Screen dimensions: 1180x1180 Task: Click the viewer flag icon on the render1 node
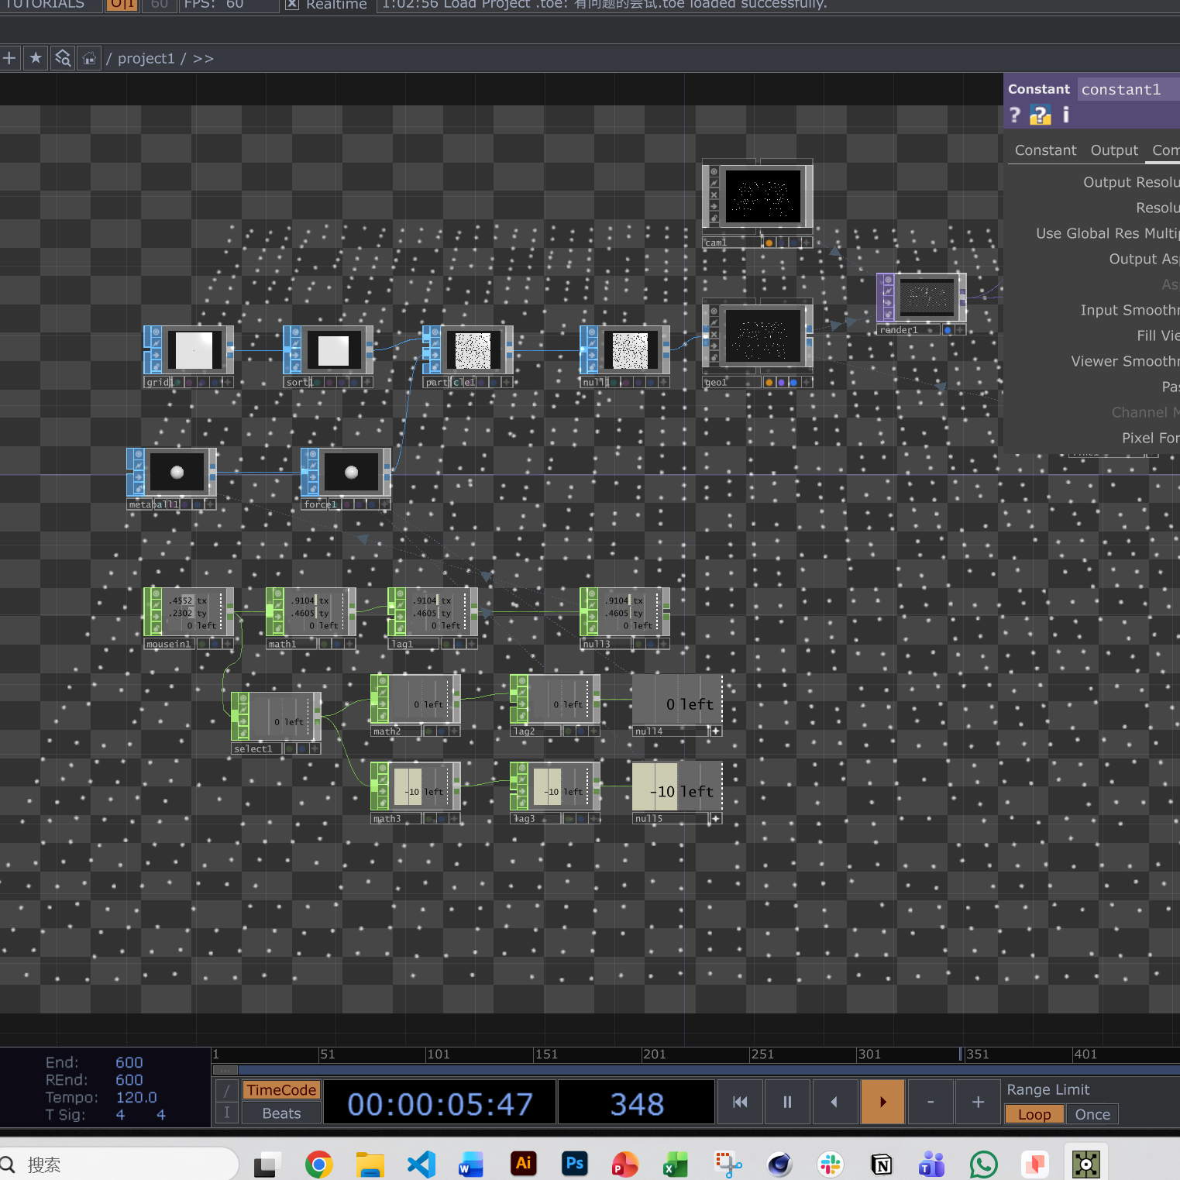(888, 280)
